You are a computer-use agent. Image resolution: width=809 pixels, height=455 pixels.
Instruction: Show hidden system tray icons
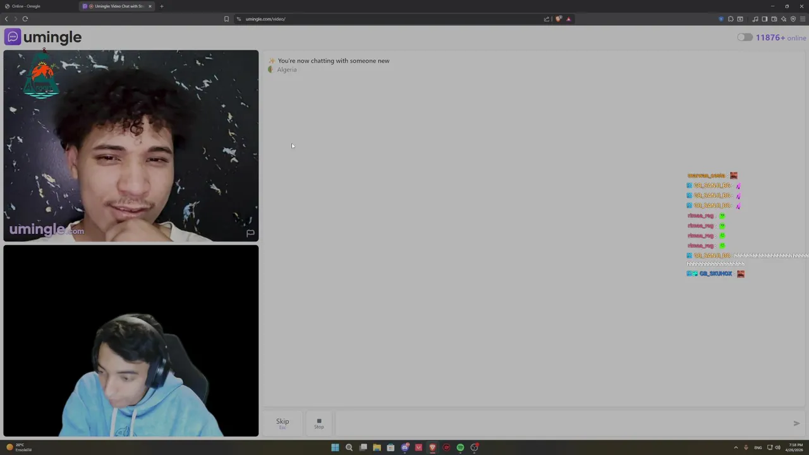pos(736,447)
